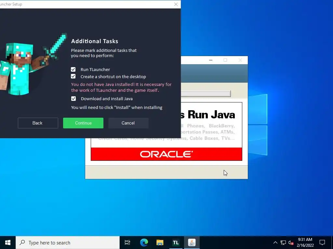Go Back in TLauncher setup
The width and height of the screenshot is (333, 249).
pyautogui.click(x=38, y=123)
